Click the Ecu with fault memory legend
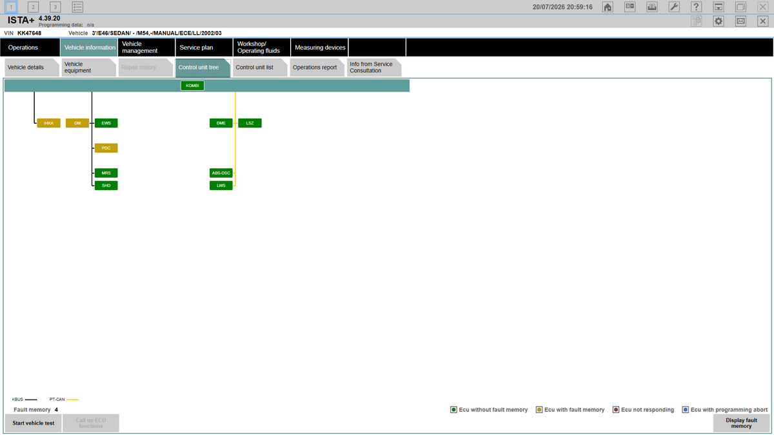The width and height of the screenshot is (774, 435). 570,410
